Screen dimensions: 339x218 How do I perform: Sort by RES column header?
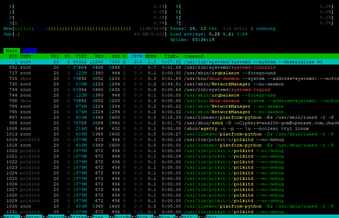coord(99,56)
